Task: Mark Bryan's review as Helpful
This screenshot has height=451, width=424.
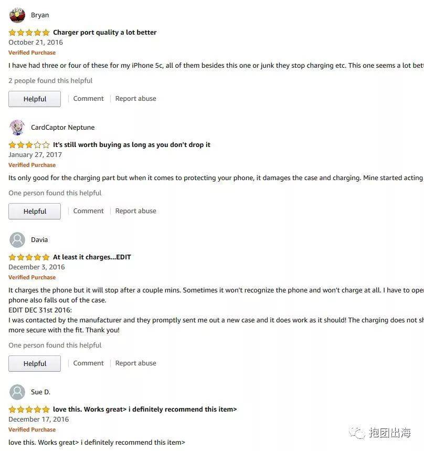Action: (x=35, y=99)
